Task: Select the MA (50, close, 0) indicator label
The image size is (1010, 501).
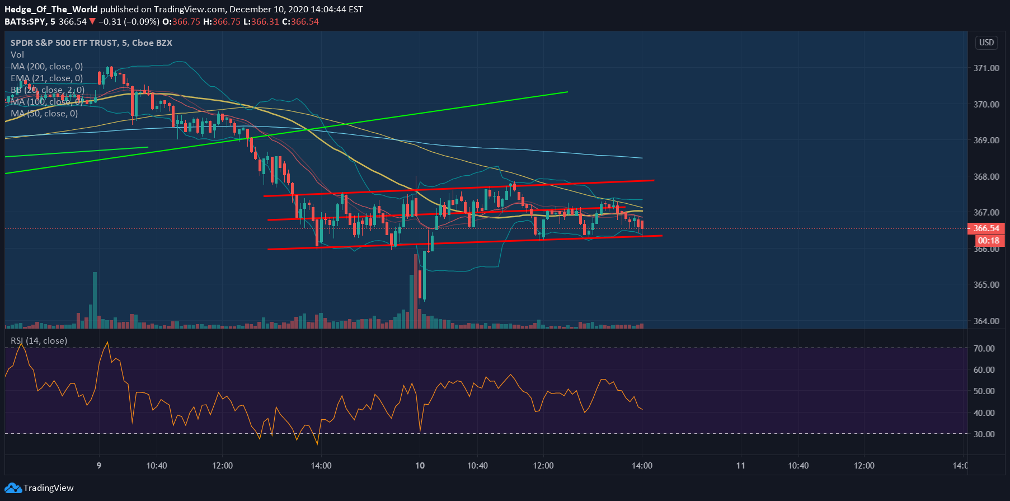Action: click(44, 113)
